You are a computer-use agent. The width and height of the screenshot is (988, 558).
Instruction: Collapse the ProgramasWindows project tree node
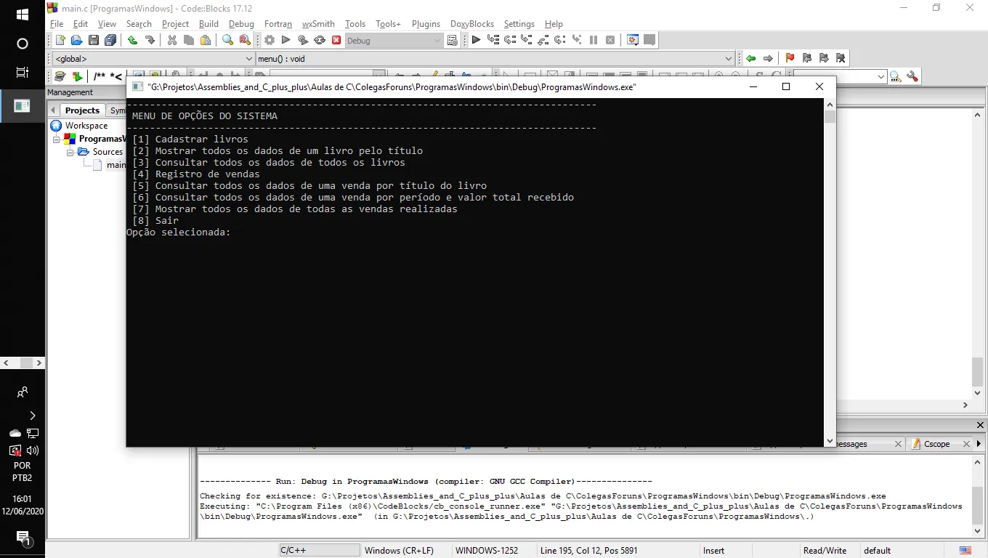(57, 139)
